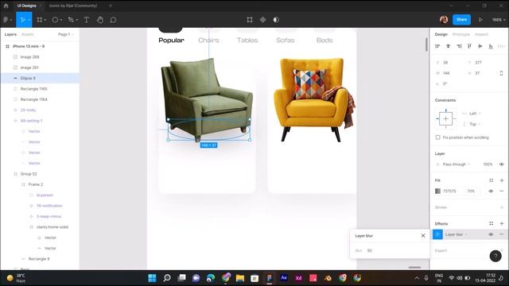Viewport: 509px width, 286px height.
Task: Toggle visibility of the 757575 fill
Action: pos(491,191)
